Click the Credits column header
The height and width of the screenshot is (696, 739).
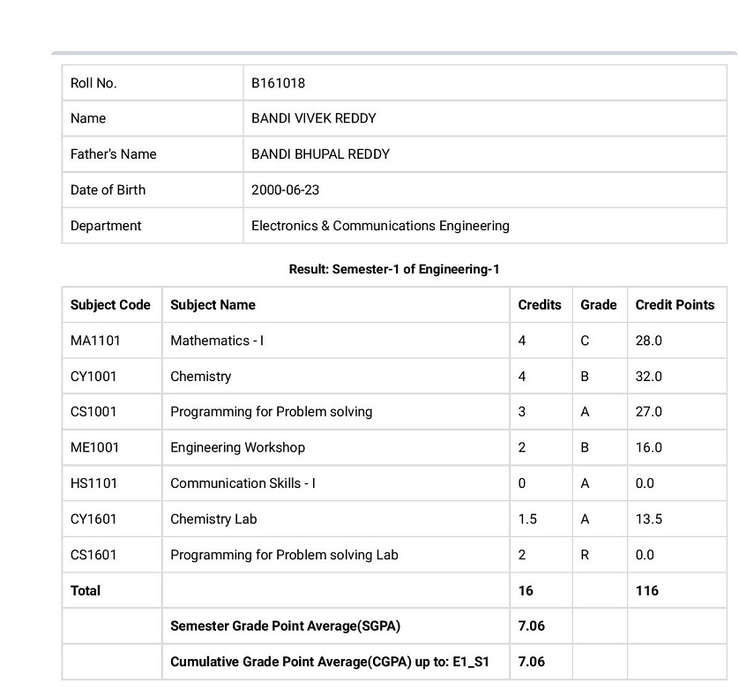(540, 305)
